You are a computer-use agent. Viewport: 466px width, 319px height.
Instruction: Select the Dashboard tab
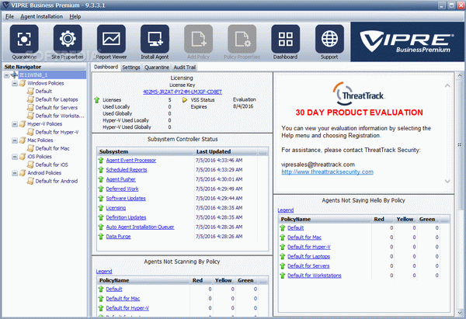coord(106,67)
